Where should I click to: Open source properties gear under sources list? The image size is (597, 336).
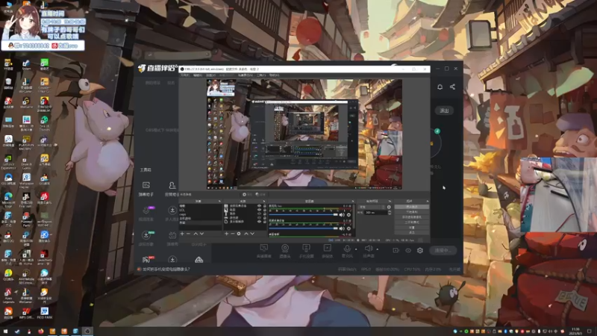click(239, 234)
